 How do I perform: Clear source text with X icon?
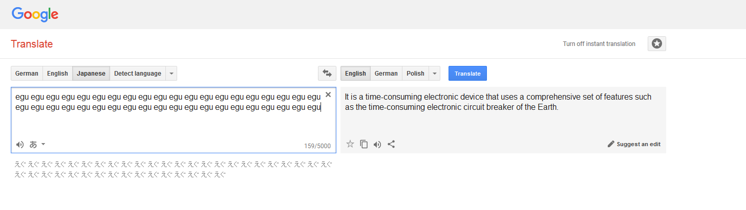click(x=328, y=95)
